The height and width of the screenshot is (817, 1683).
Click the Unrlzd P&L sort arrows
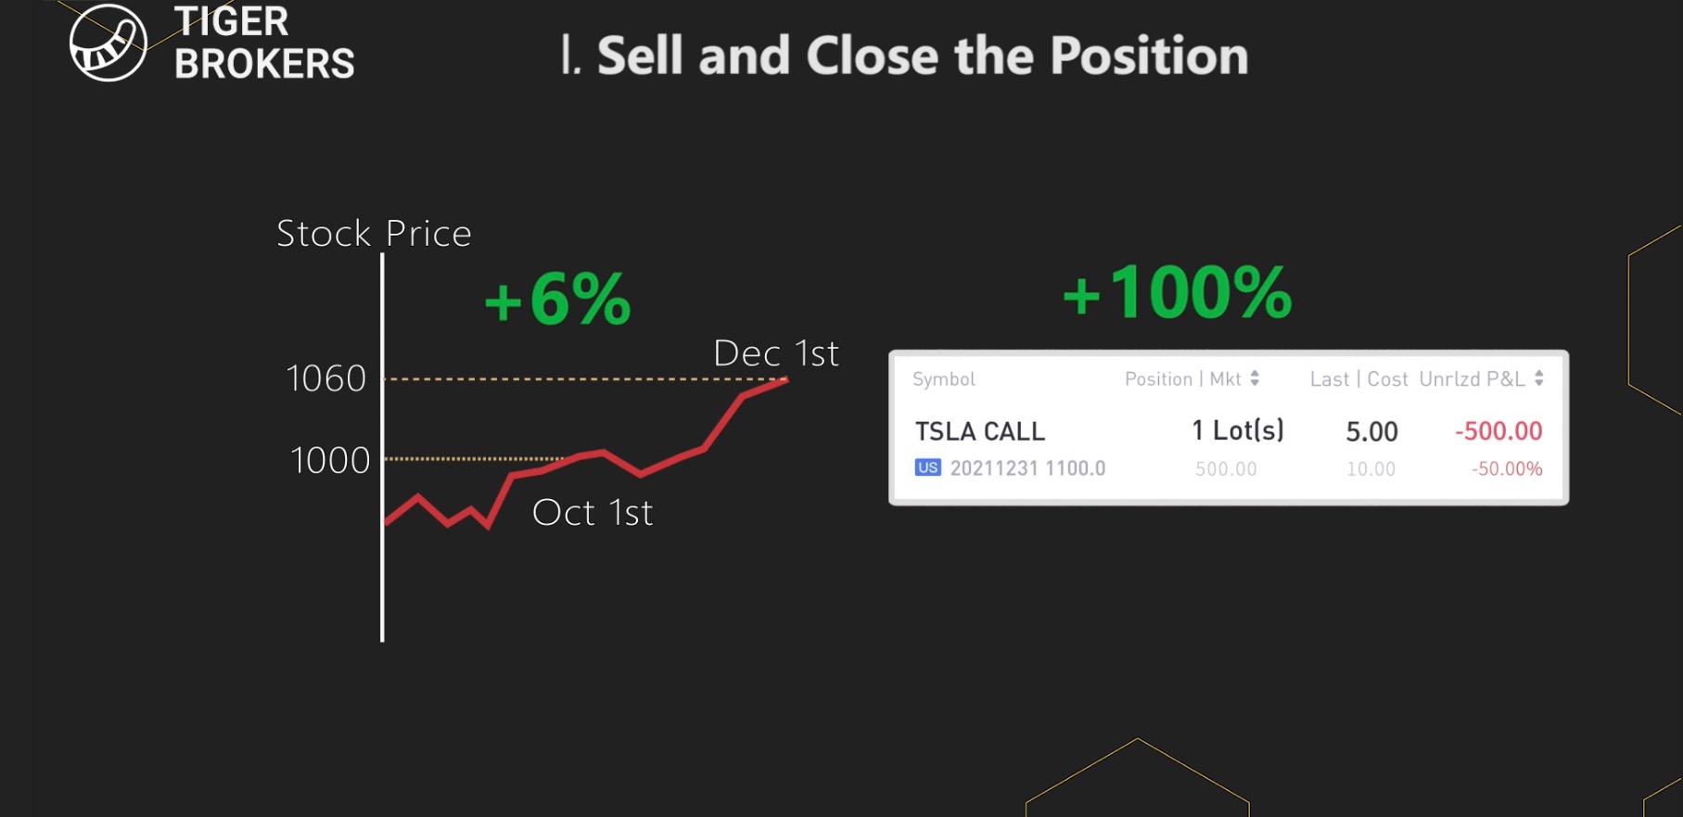click(1539, 378)
